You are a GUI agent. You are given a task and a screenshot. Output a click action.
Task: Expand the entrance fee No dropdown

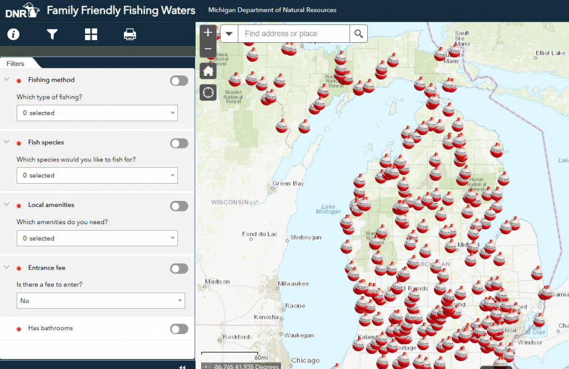[101, 301]
